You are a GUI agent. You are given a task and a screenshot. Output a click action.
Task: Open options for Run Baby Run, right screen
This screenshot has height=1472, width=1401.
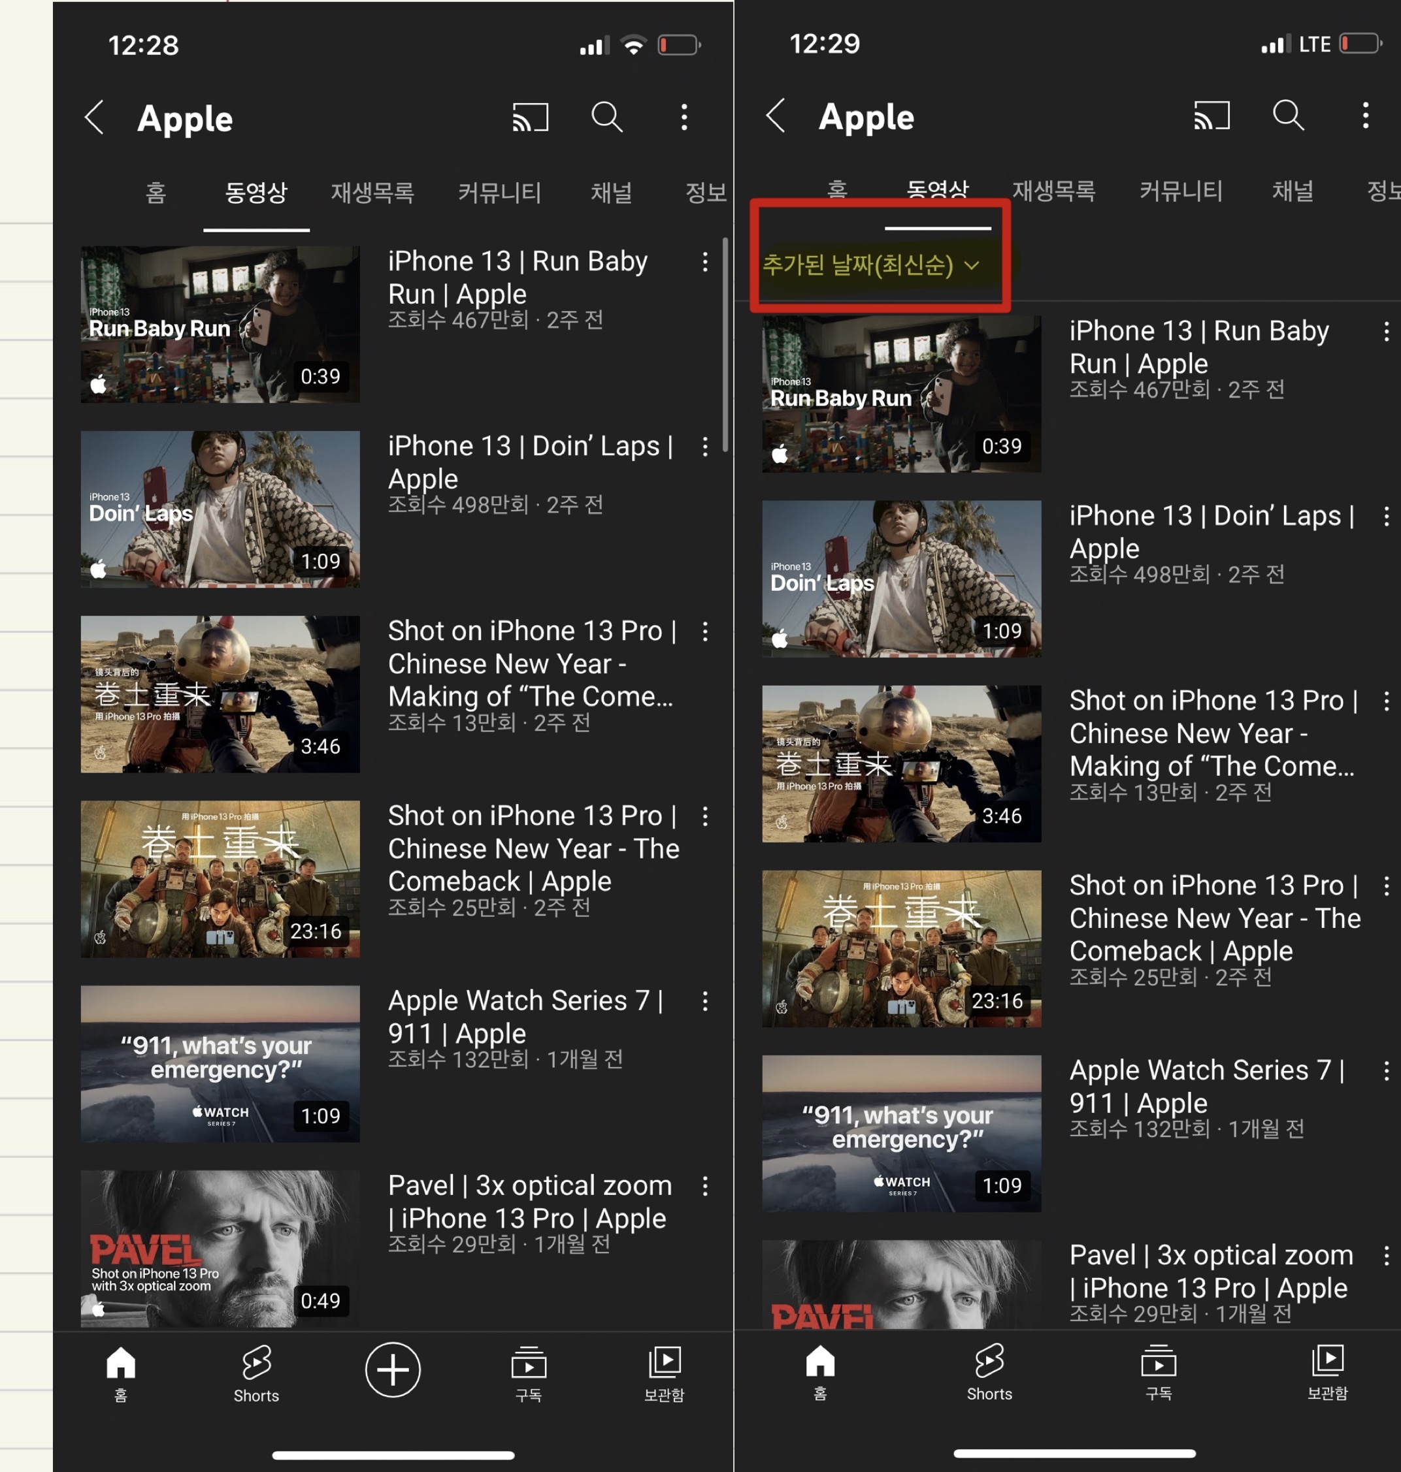pos(1386,331)
